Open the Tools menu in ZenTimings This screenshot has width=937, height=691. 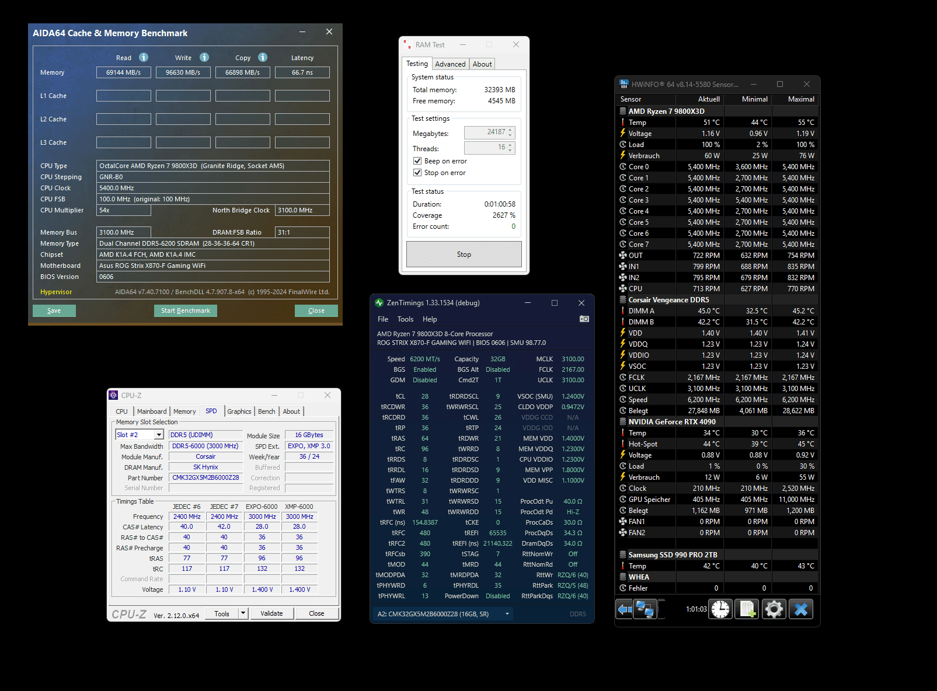click(x=405, y=319)
